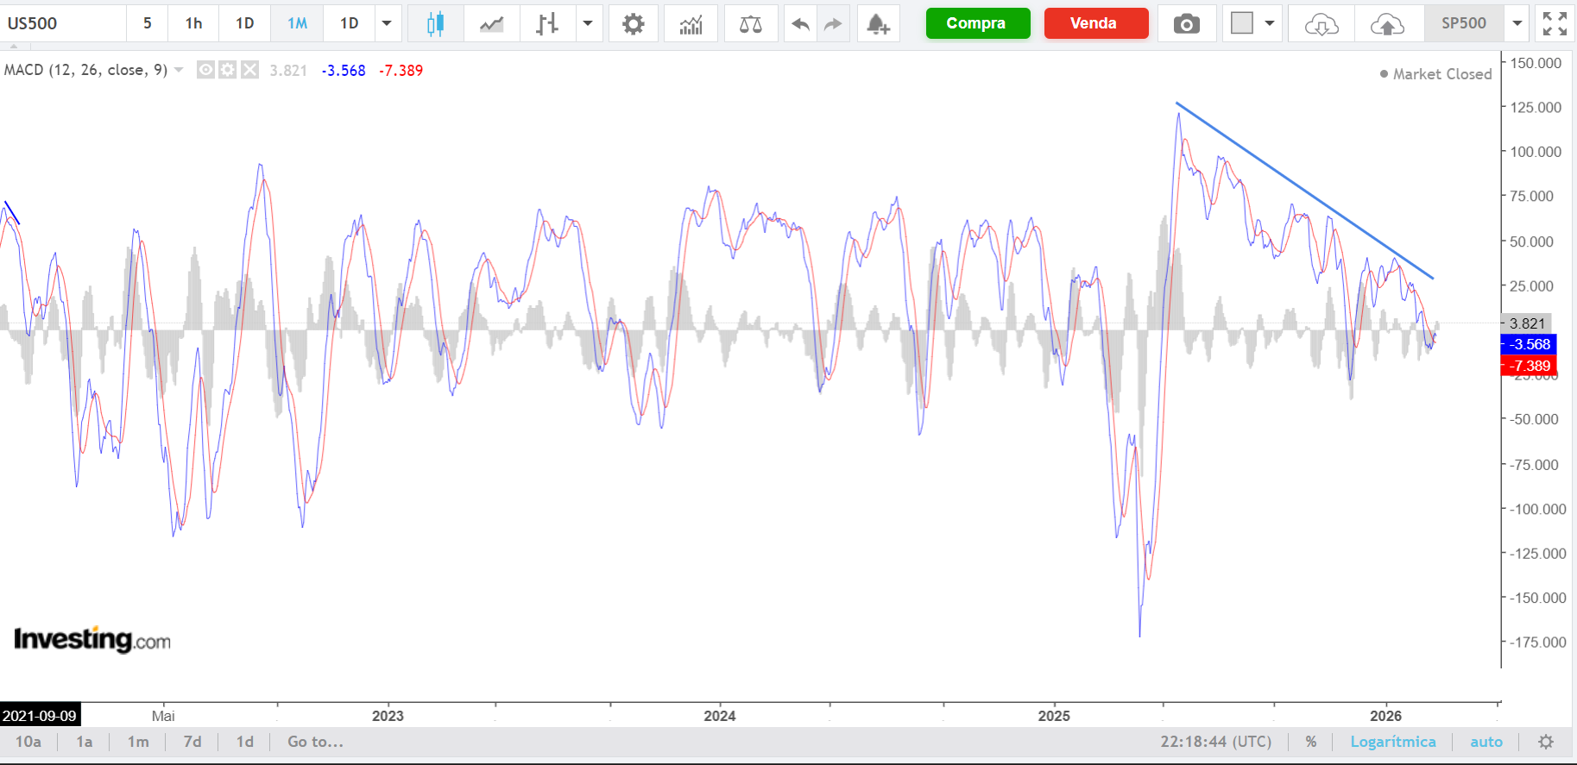Switch to the area chart style

(x=492, y=23)
